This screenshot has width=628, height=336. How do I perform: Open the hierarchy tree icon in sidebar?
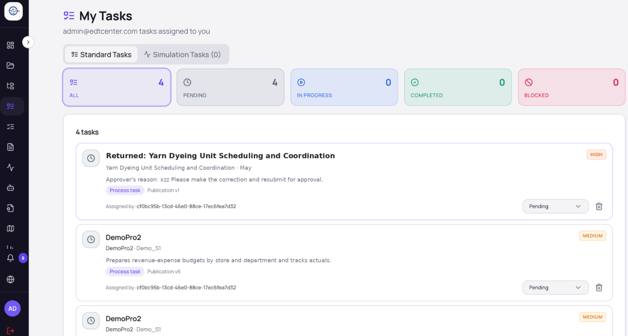(x=10, y=86)
